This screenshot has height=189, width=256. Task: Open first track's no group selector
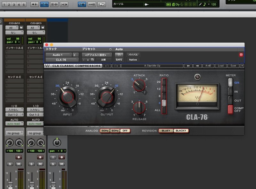(x=14, y=133)
